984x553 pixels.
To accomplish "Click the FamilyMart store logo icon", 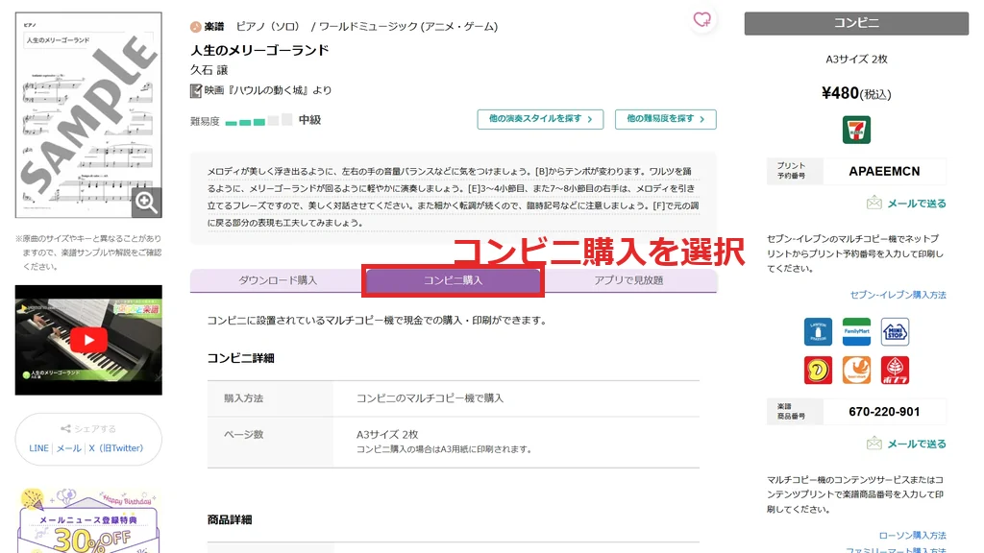I will click(856, 331).
